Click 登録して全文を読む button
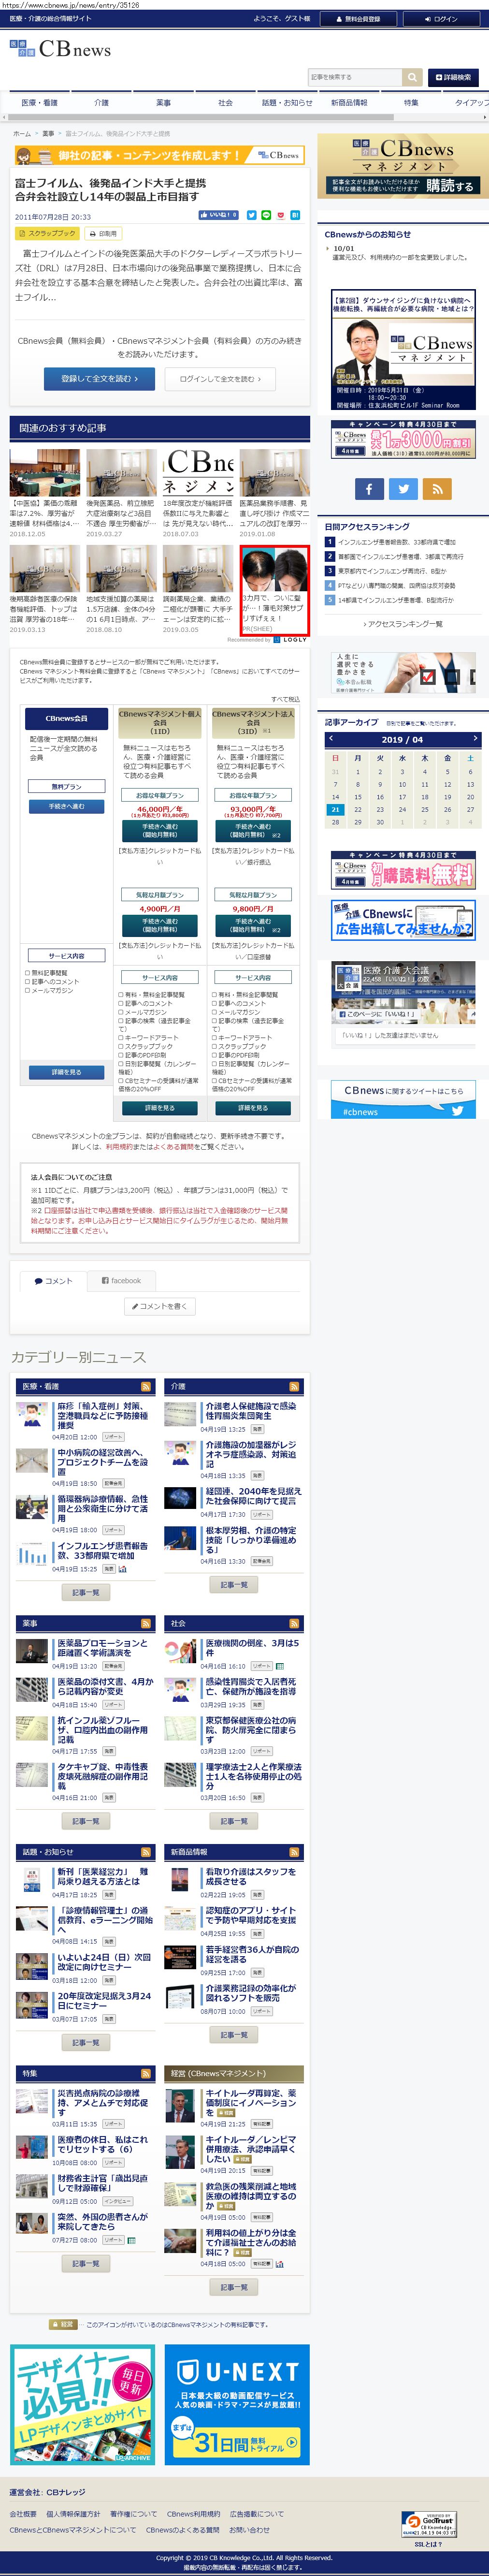The height and width of the screenshot is (2576, 489). (98, 379)
